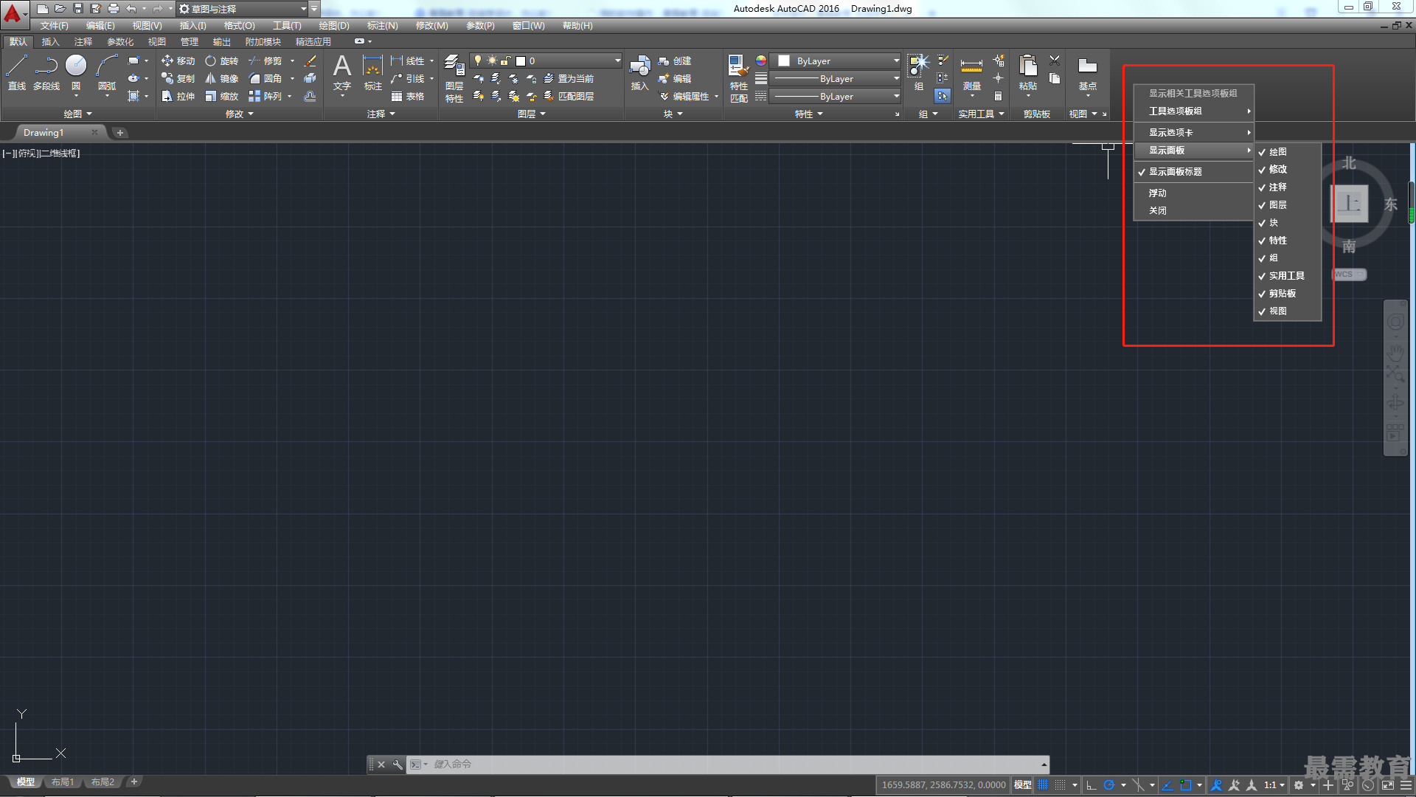
Task: Select the Polyline (多段线) tool
Action: click(46, 72)
